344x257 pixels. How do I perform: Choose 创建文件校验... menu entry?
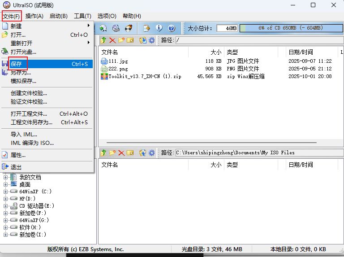tap(29, 93)
